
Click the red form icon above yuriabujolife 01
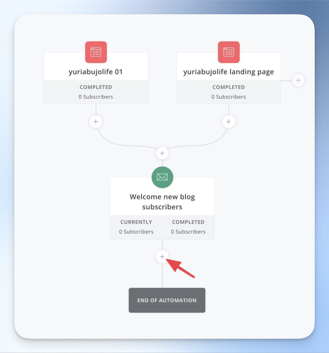coord(96,52)
